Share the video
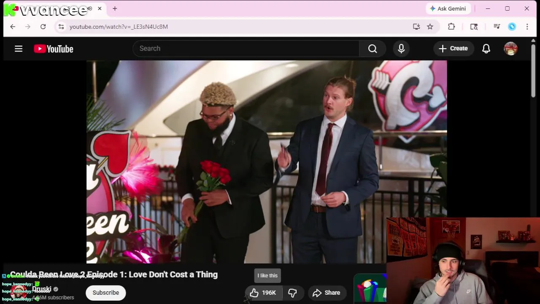This screenshot has width=540, height=304. (327, 293)
